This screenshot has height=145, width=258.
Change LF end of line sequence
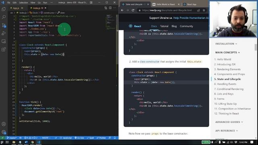click(56, 138)
